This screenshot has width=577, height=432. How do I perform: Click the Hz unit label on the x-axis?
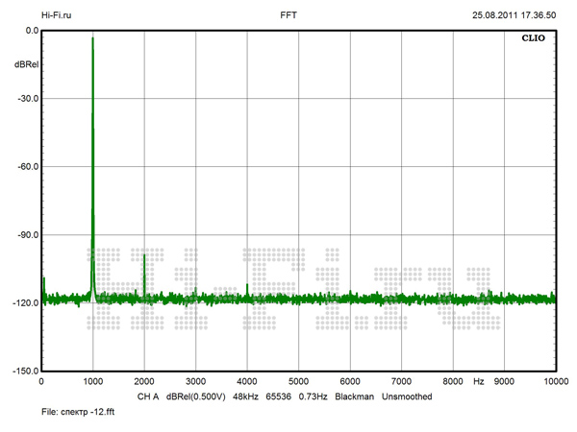(x=478, y=382)
